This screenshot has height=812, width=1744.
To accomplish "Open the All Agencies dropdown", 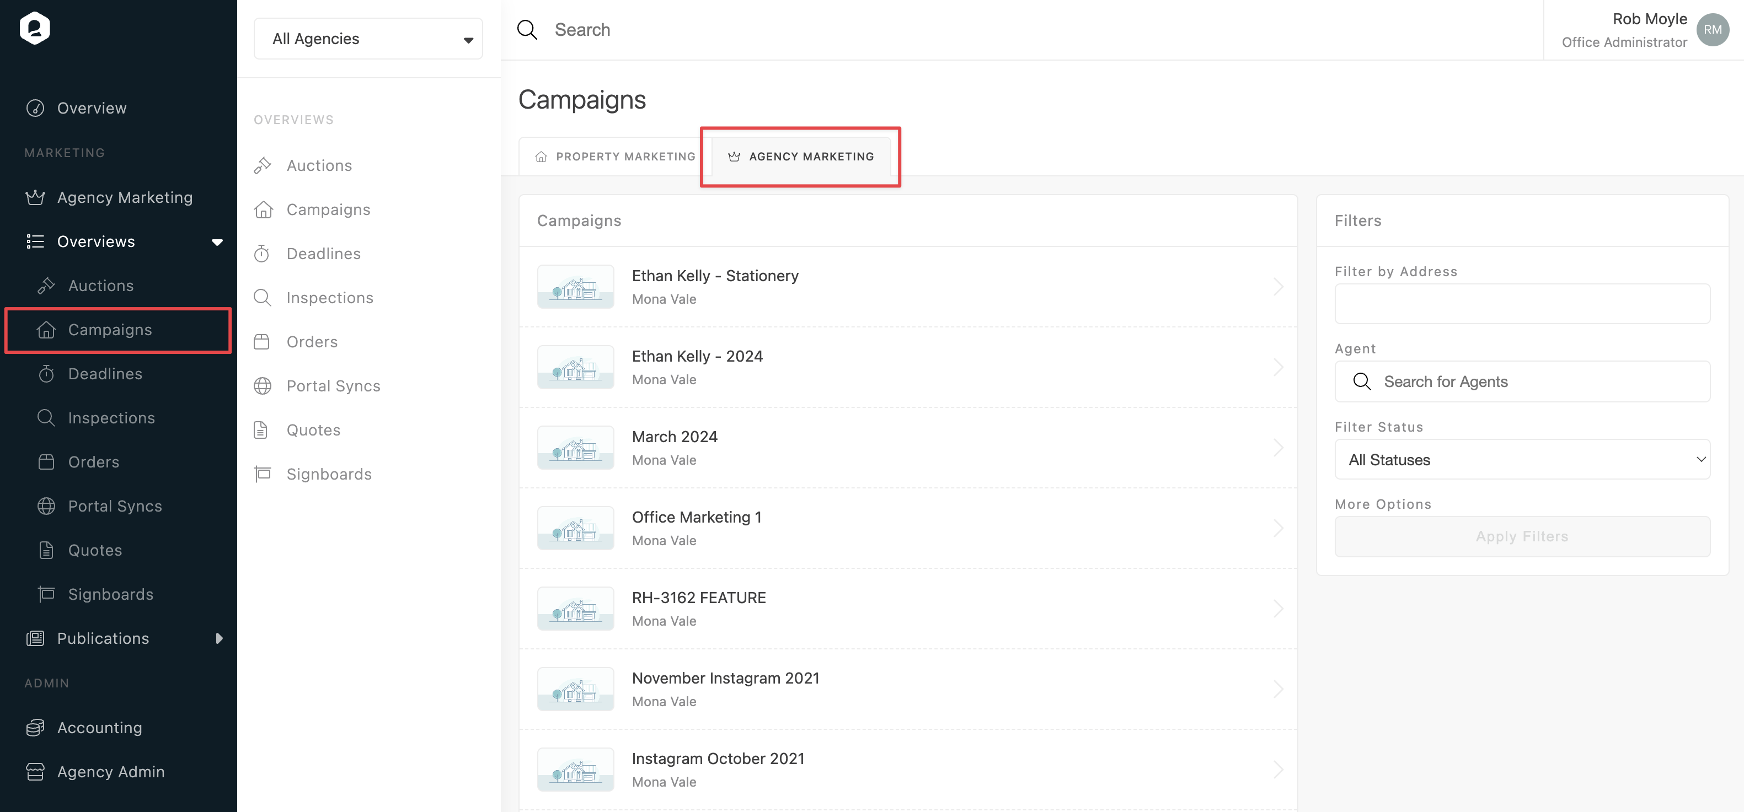I will [x=368, y=39].
